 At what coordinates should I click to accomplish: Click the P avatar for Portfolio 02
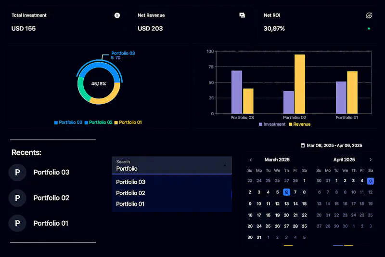tap(17, 198)
